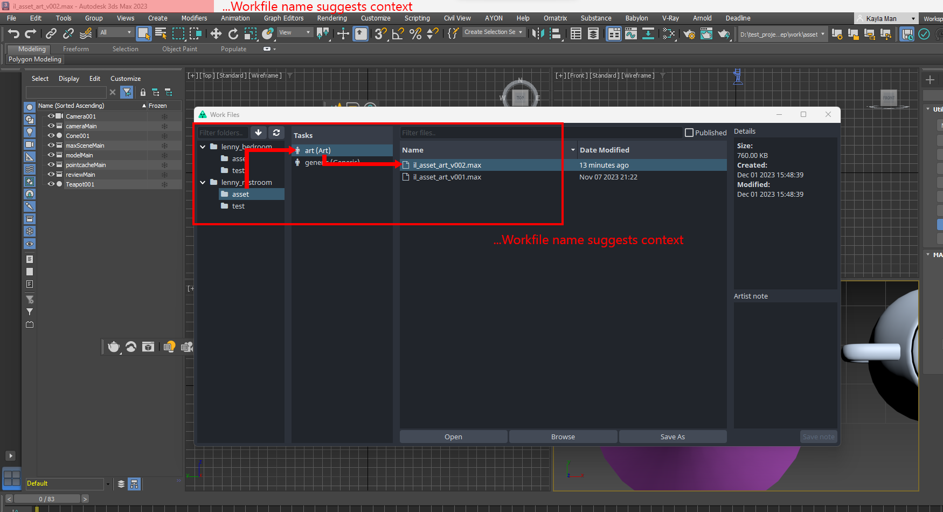The image size is (943, 512).
Task: Toggle frozen snowflake for maxSceneMain
Action: tap(164, 146)
